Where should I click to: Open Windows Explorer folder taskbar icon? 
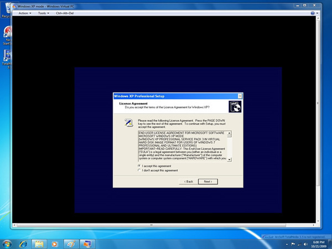[x=39, y=244]
